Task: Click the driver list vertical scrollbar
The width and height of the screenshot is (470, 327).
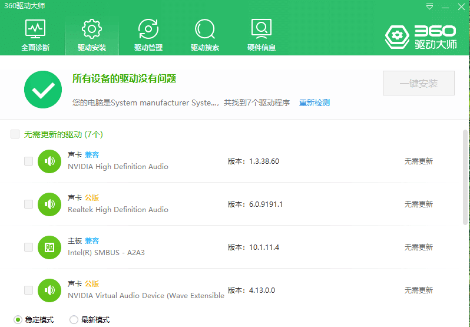Action: click(465, 177)
